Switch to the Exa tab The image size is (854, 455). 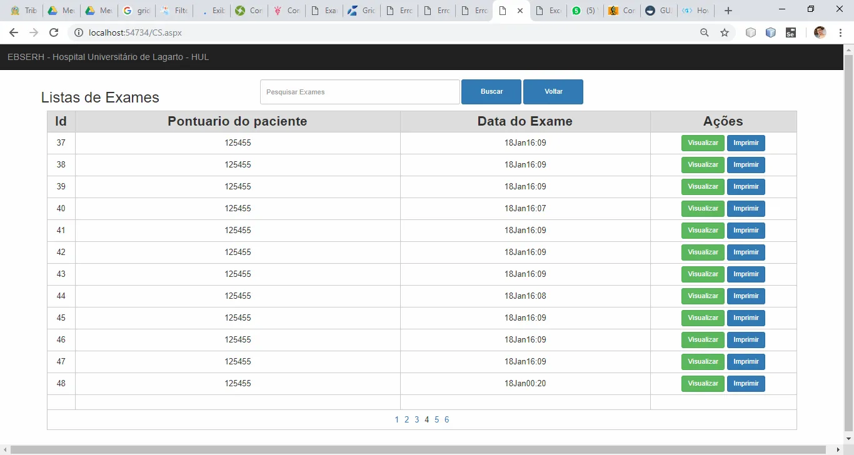(x=324, y=11)
